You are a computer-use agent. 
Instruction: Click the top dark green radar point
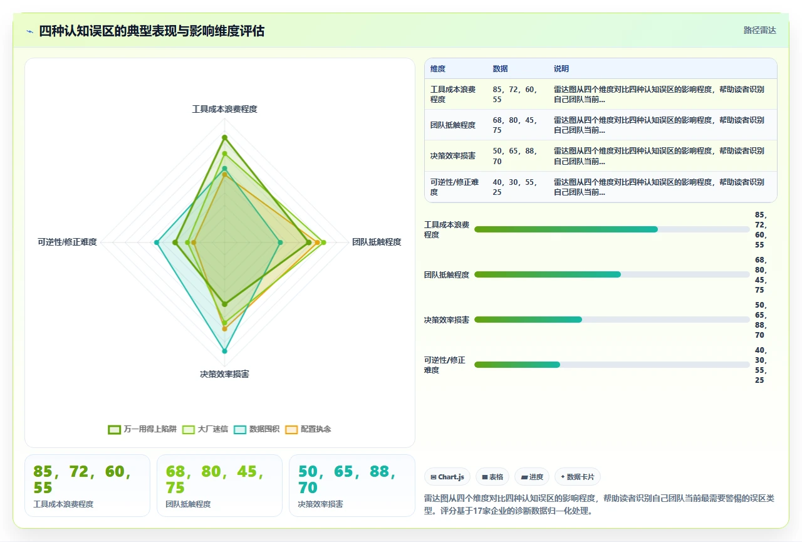click(224, 137)
